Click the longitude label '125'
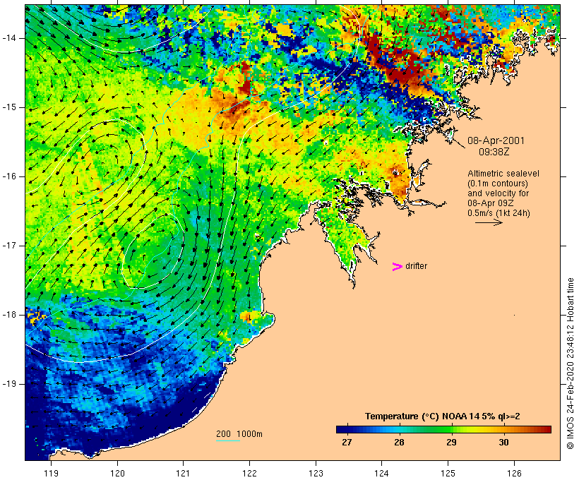This screenshot has width=579, height=480. [x=448, y=473]
